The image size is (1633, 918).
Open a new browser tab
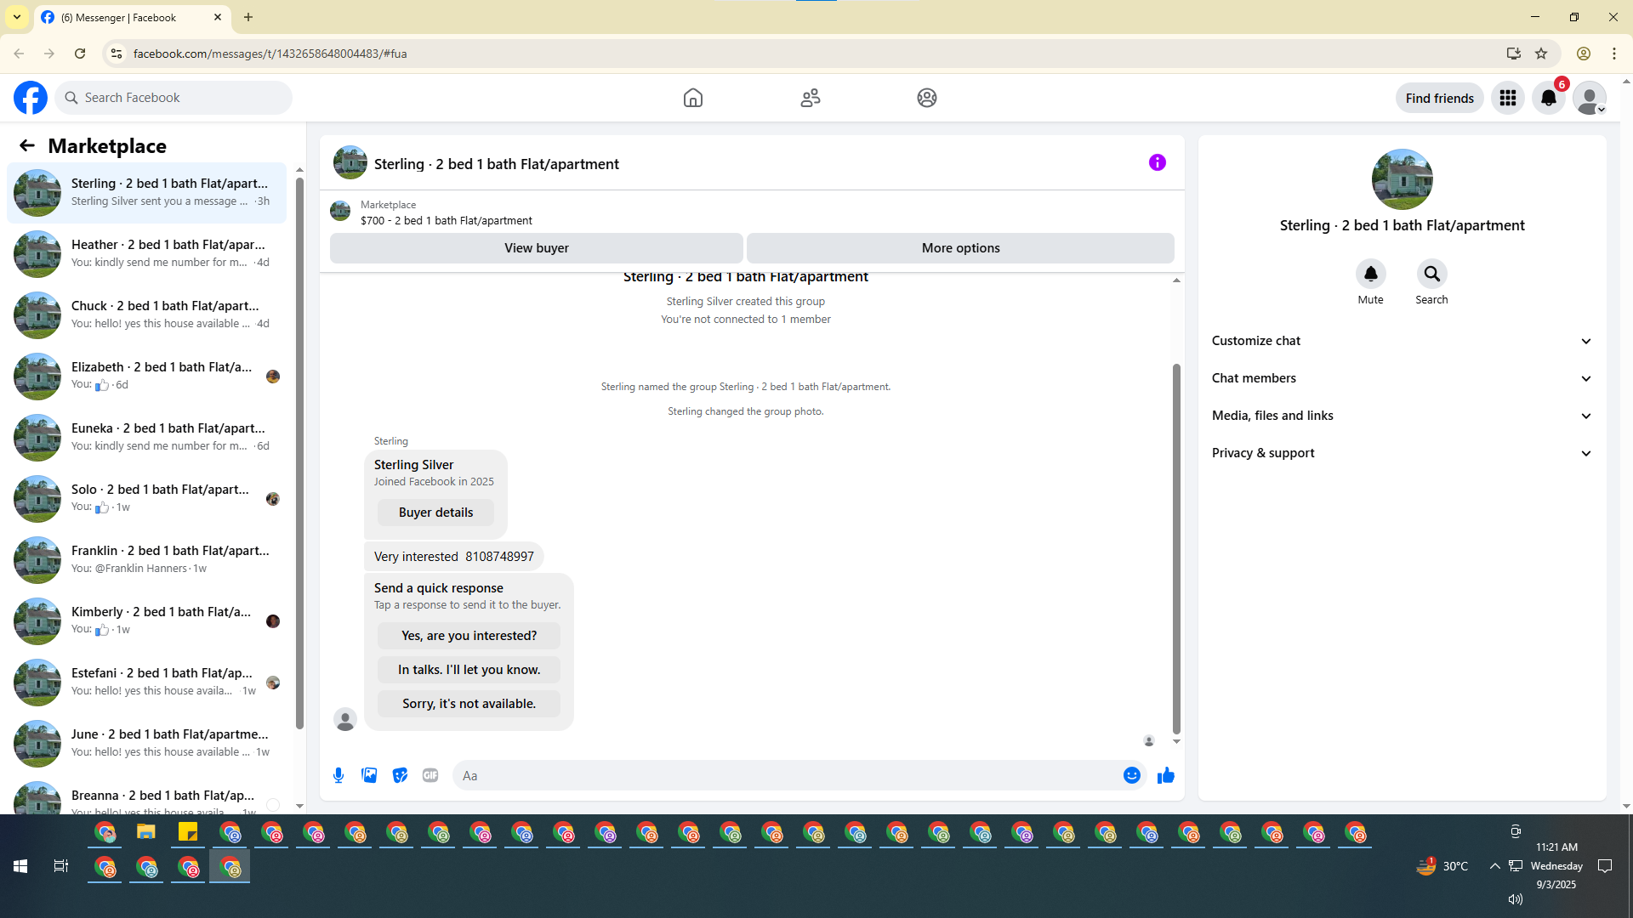(x=248, y=17)
